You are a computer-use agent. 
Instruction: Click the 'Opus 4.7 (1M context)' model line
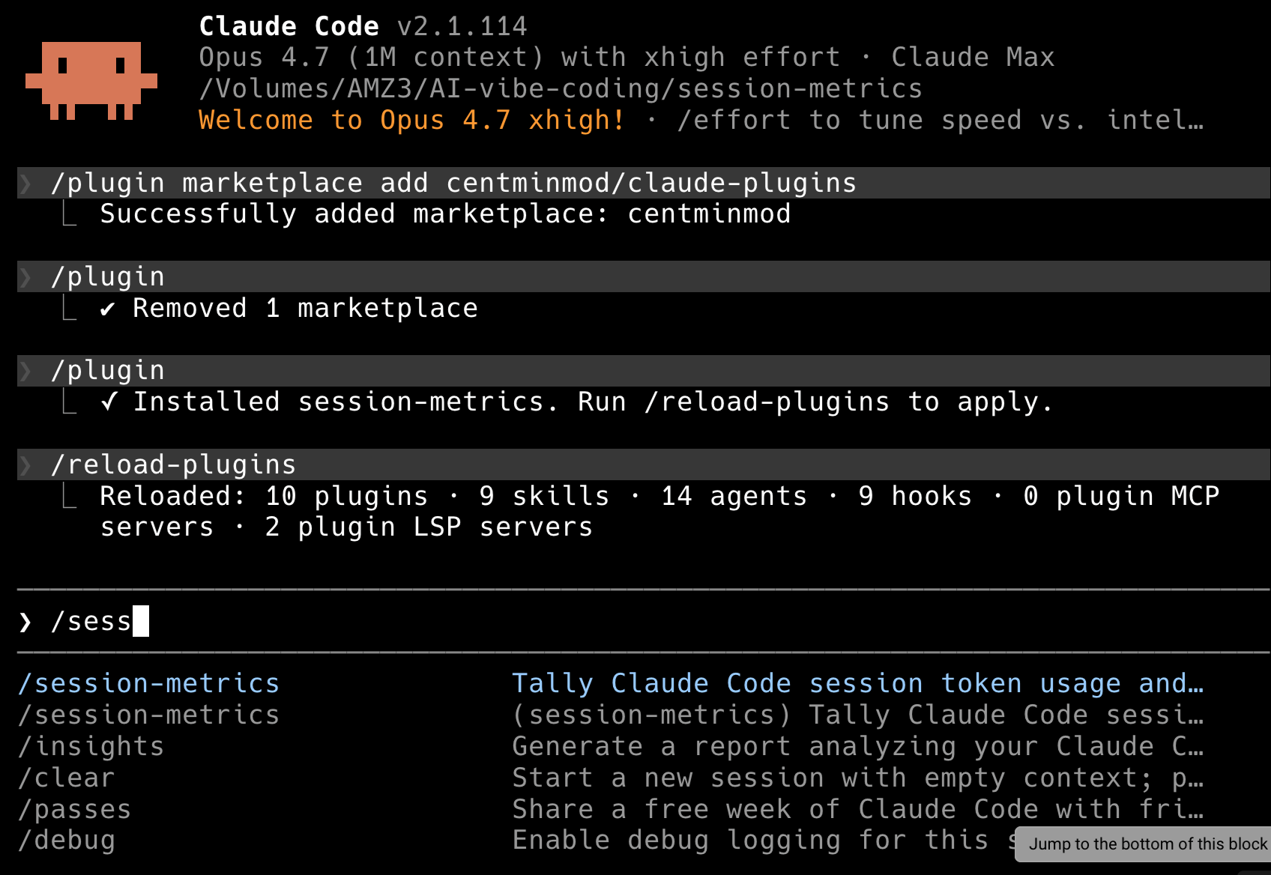(627, 58)
